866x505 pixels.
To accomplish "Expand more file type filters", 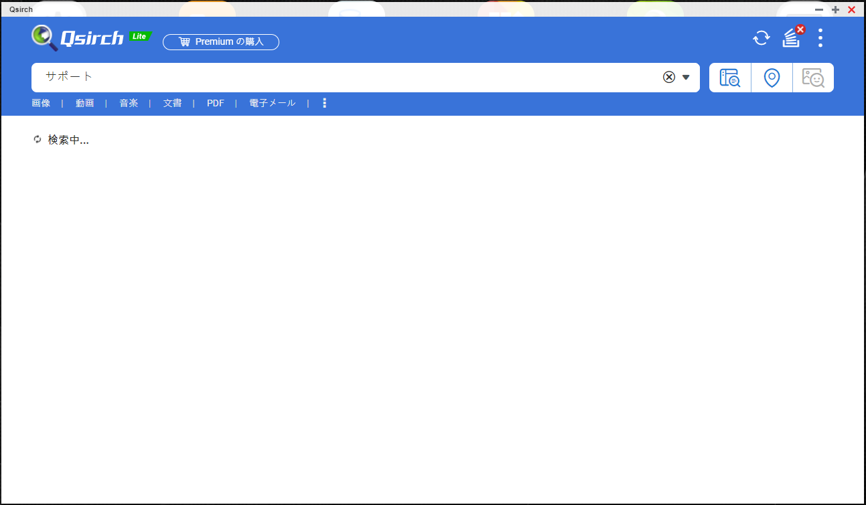I will 325,103.
